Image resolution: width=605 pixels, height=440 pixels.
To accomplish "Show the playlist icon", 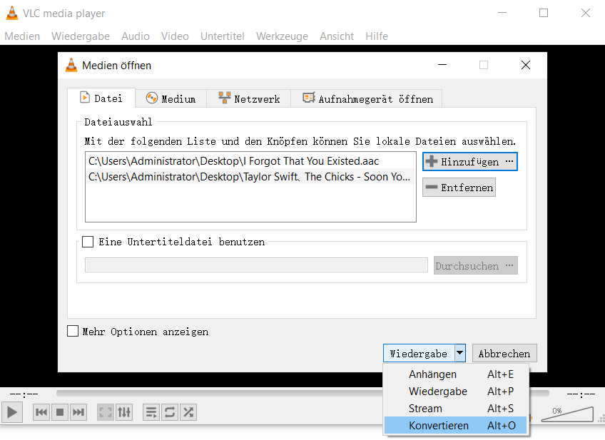I will (x=151, y=412).
